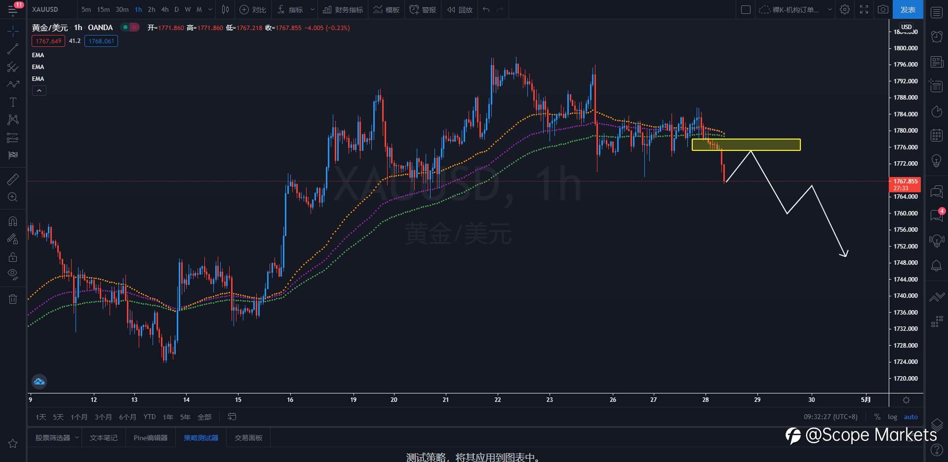Take a chart snapshot with camera
The image size is (948, 462).
pyautogui.click(x=883, y=9)
